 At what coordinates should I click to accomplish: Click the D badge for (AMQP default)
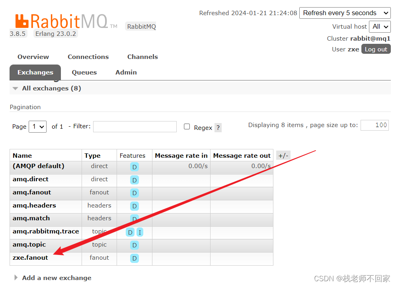(135, 167)
